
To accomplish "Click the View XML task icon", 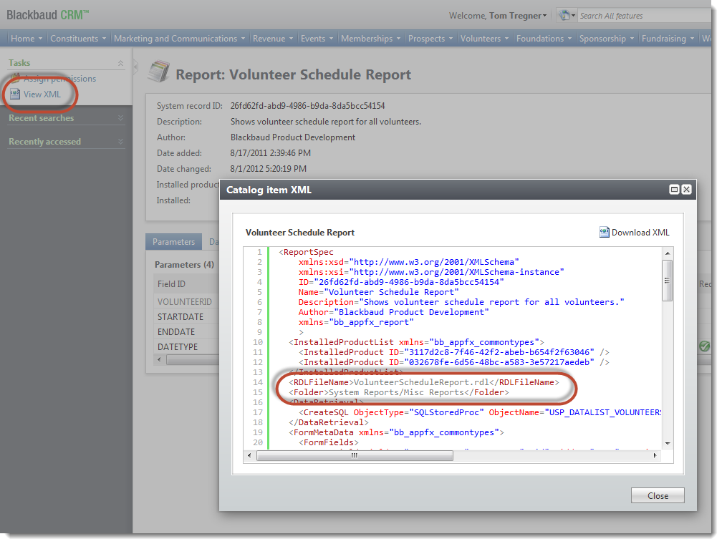I will [15, 94].
